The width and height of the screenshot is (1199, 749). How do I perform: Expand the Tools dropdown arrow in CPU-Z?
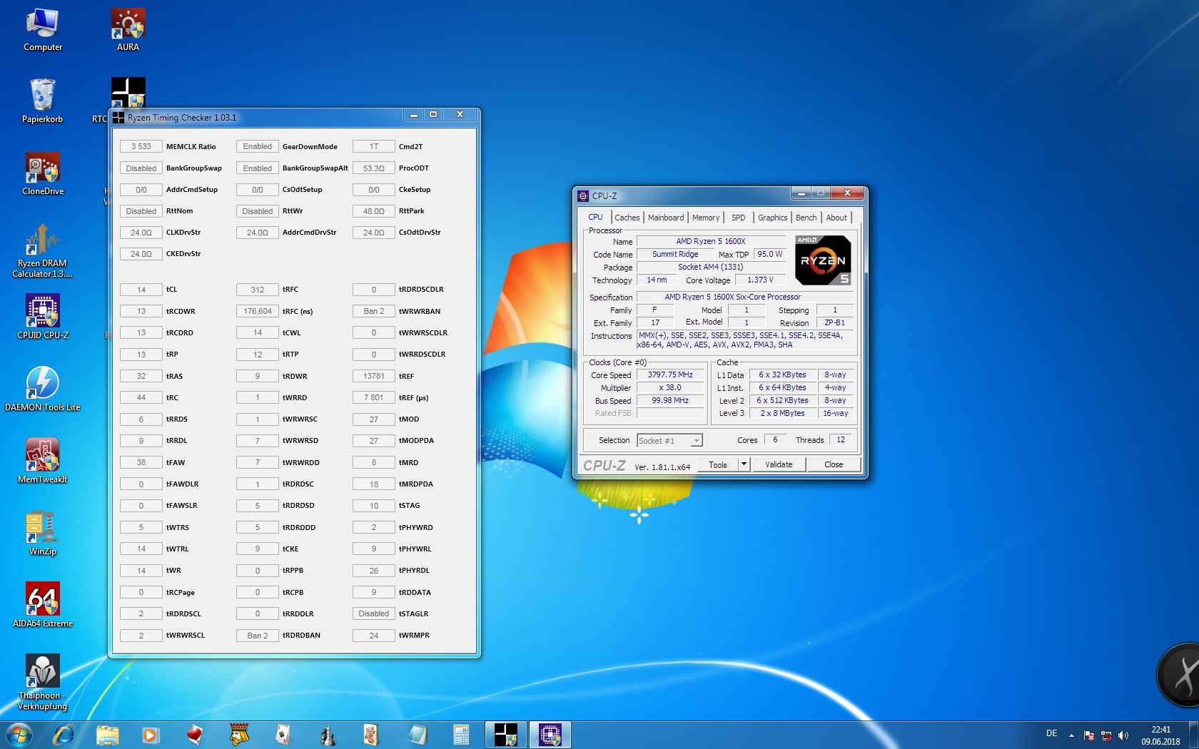pos(743,464)
